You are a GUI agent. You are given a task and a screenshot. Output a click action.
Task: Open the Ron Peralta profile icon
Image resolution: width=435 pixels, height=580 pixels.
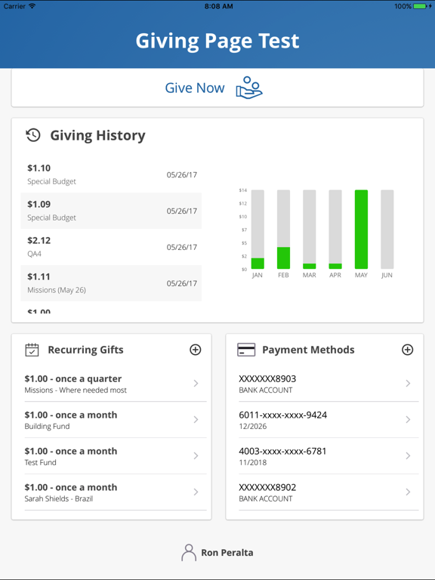click(x=189, y=553)
